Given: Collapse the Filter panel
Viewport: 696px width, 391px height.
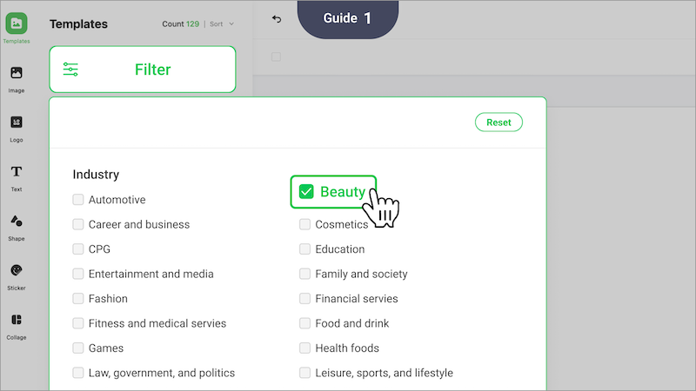Looking at the screenshot, I should coord(142,70).
